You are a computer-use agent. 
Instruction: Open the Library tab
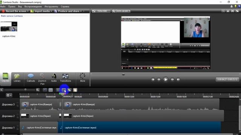tap(17, 78)
